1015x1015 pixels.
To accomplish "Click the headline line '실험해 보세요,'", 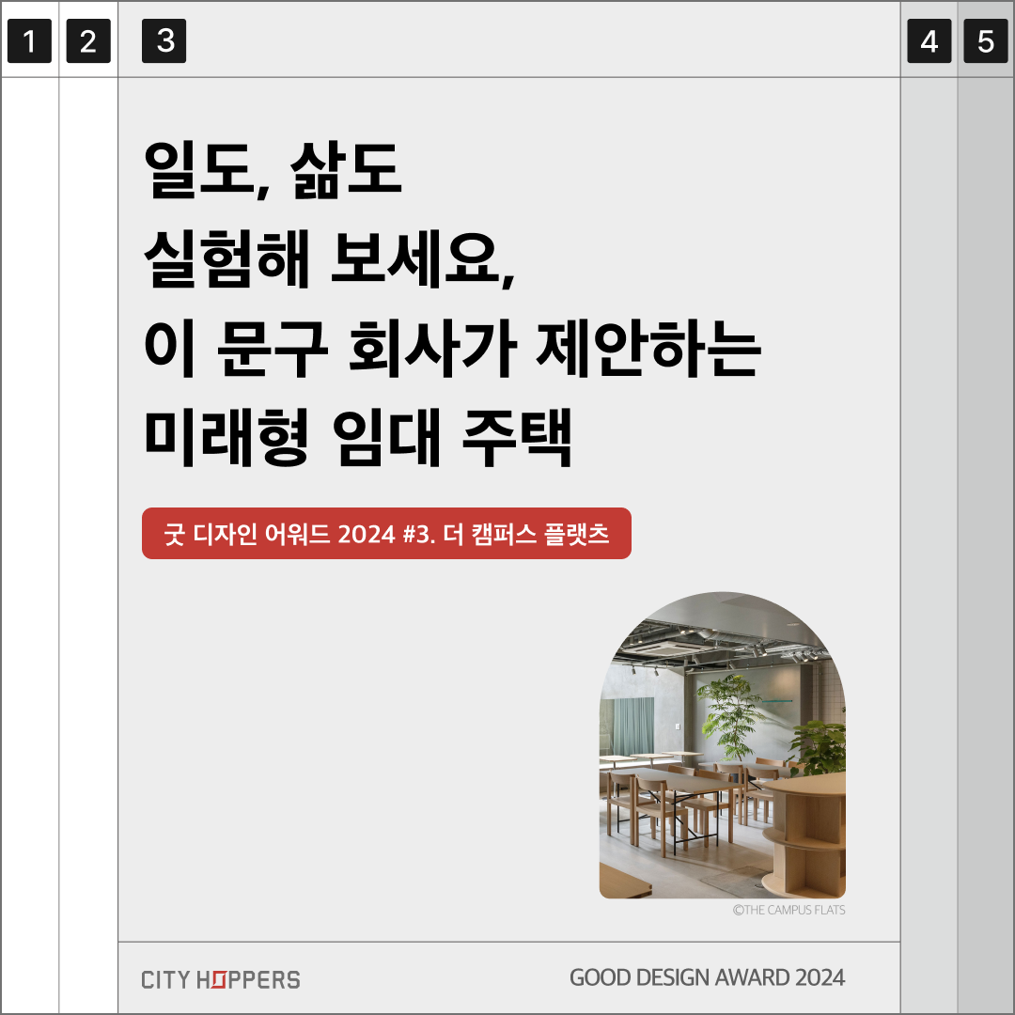I will [x=330, y=259].
